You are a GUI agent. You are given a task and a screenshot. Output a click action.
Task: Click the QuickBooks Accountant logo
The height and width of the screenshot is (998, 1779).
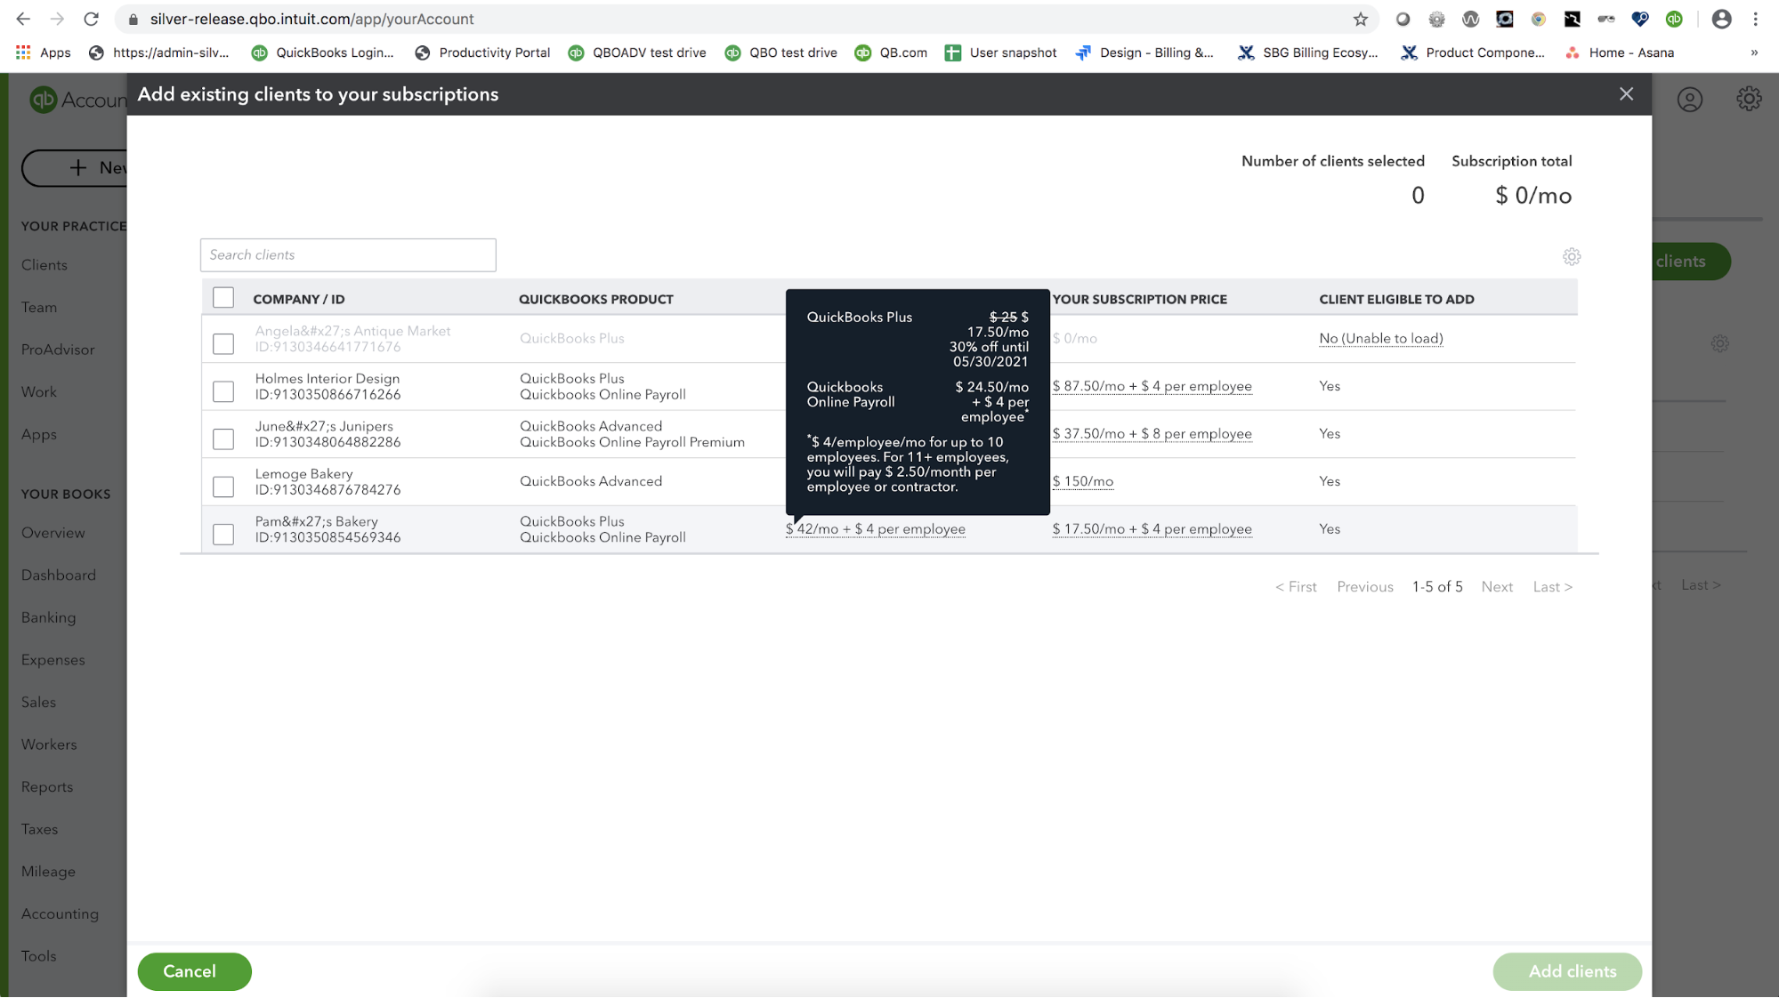click(77, 100)
